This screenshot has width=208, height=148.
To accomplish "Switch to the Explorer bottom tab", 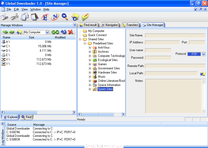I will pyautogui.click(x=10, y=117).
